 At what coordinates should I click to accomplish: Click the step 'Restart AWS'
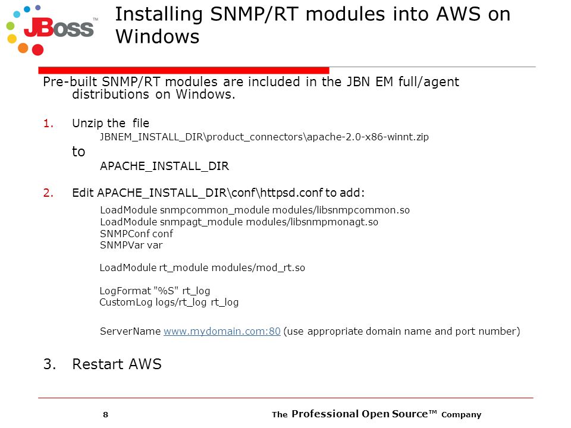click(117, 364)
